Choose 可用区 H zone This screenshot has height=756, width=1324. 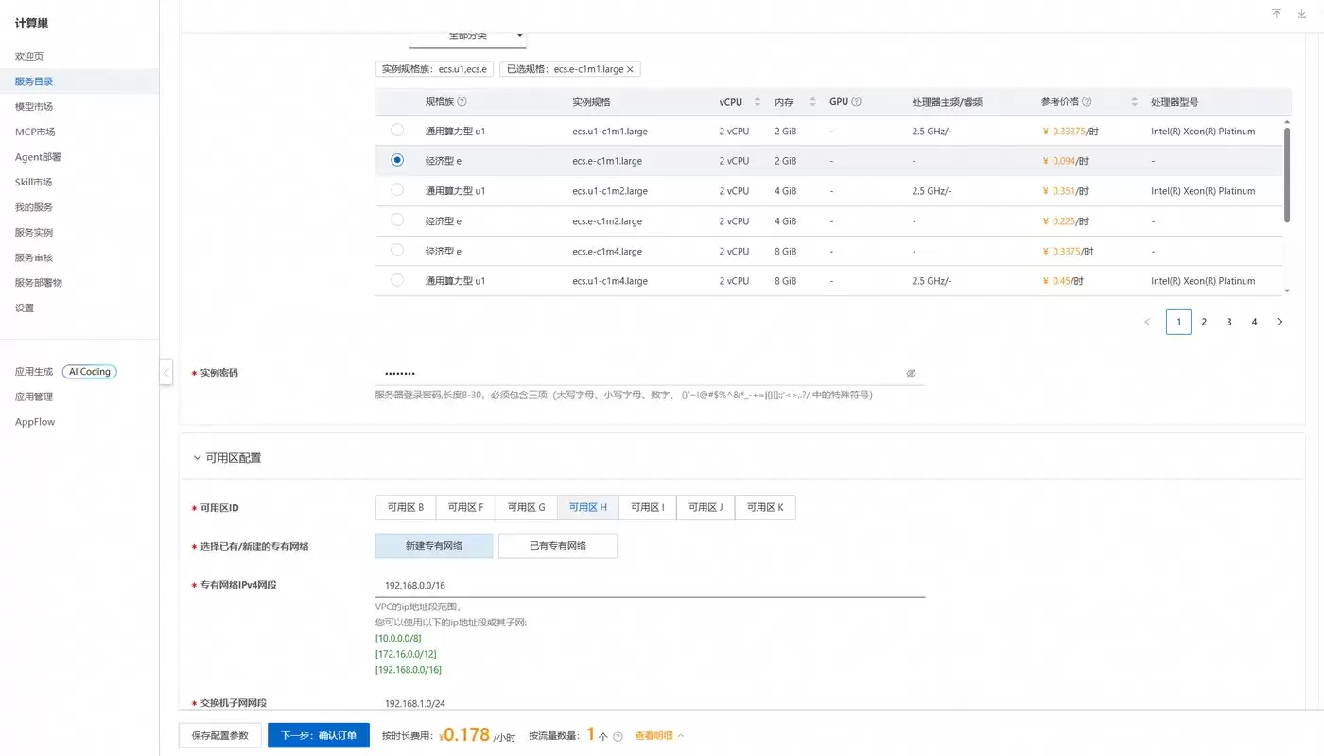(588, 508)
